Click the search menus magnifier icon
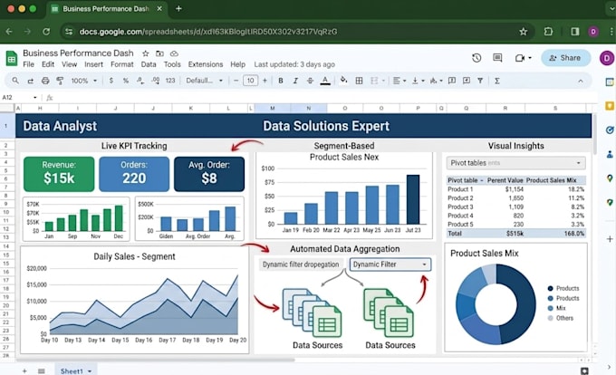The height and width of the screenshot is (375, 616). 15,81
